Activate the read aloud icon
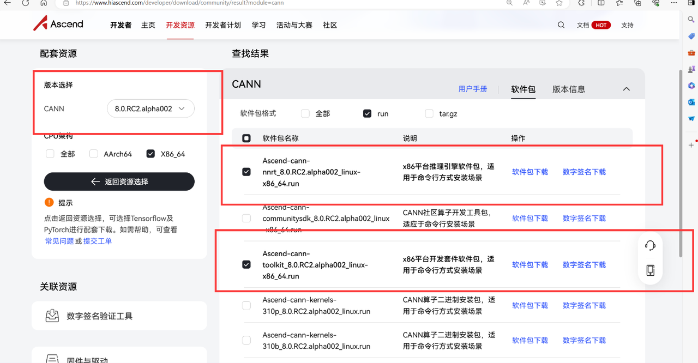This screenshot has width=698, height=363. point(526,3)
